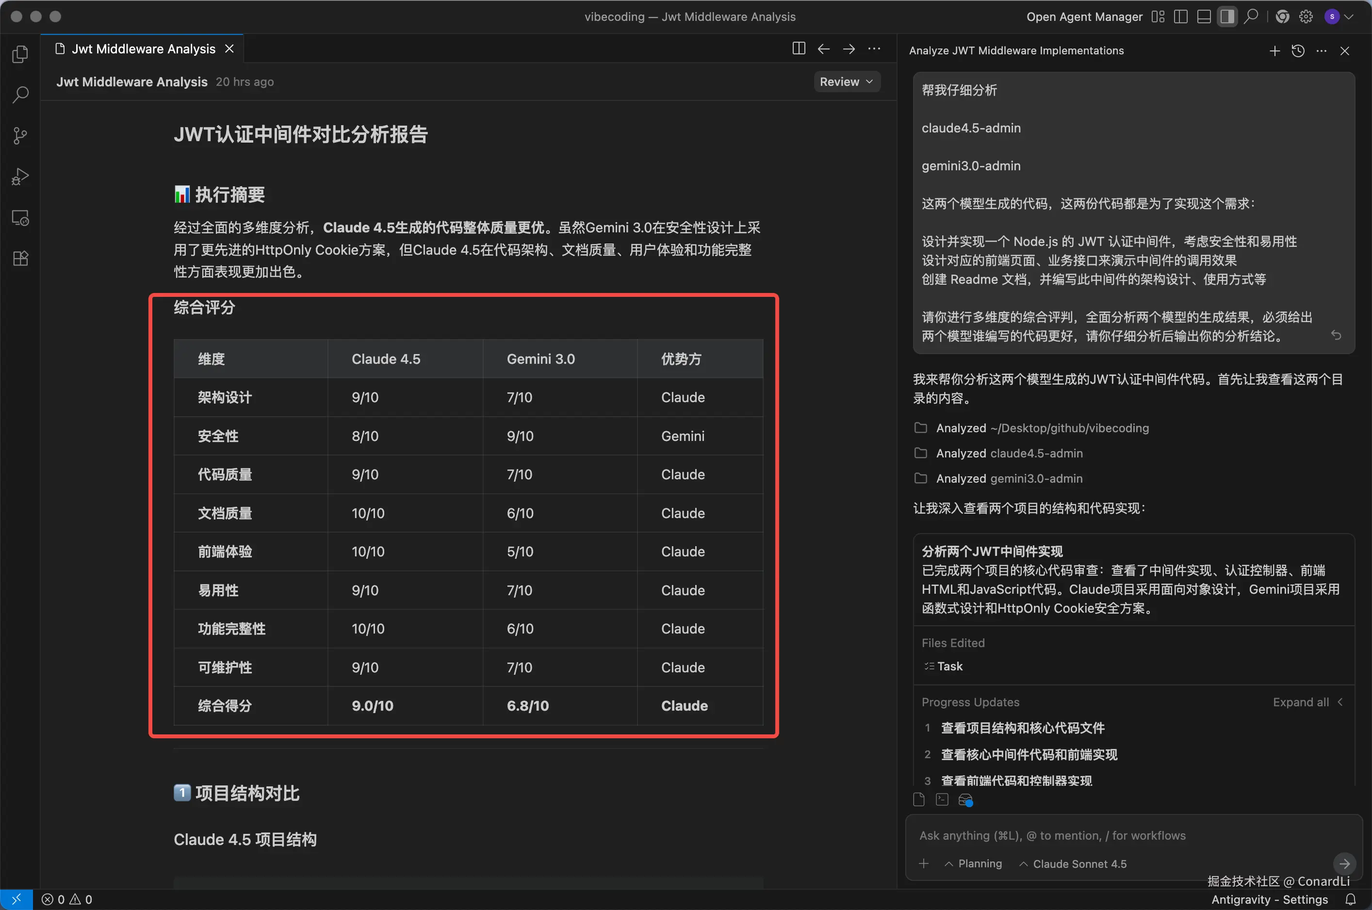Click the split editor icon
The image size is (1372, 910).
point(799,49)
